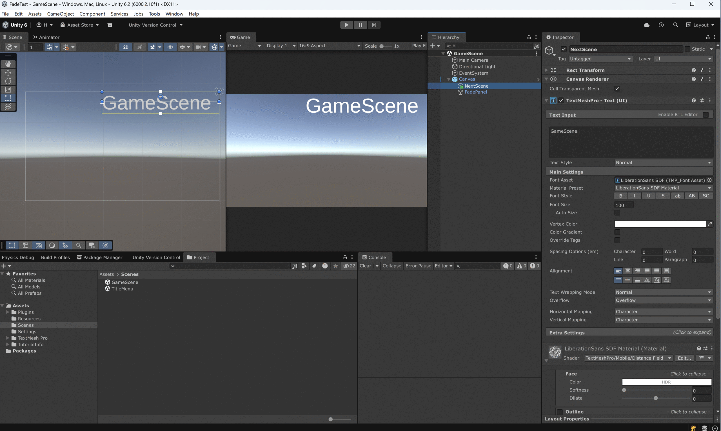Click the Bold font style button
721x431 pixels.
pyautogui.click(x=620, y=196)
